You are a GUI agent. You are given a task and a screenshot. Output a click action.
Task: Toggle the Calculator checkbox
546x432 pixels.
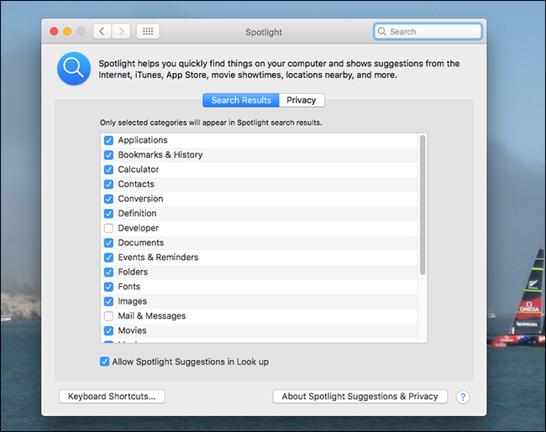point(108,169)
